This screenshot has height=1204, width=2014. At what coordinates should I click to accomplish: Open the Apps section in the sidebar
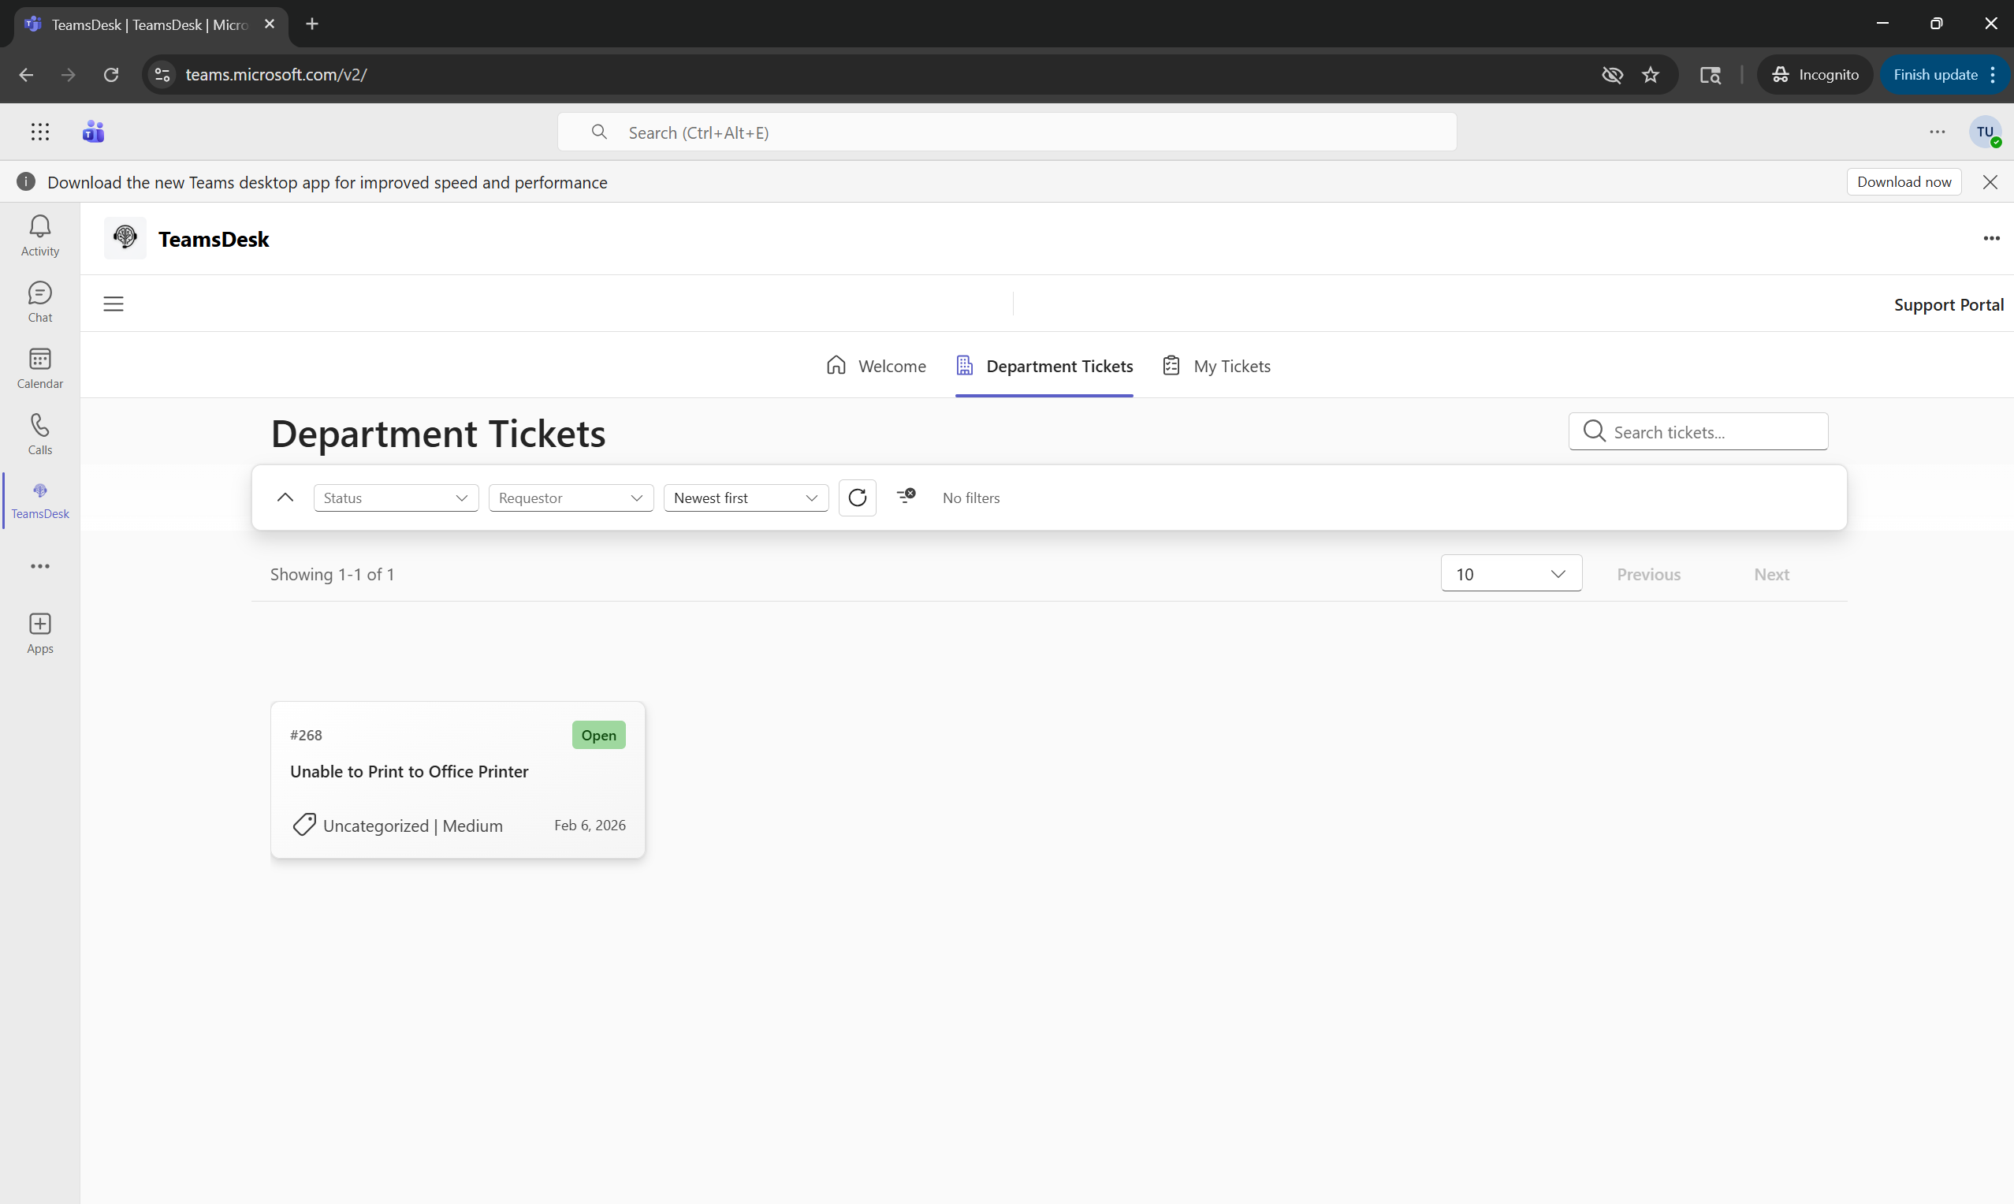pyautogui.click(x=39, y=632)
